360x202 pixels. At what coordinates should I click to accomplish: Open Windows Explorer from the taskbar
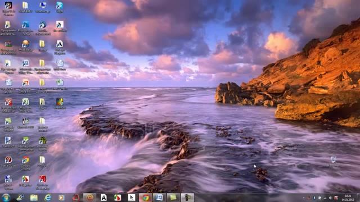[34, 198]
